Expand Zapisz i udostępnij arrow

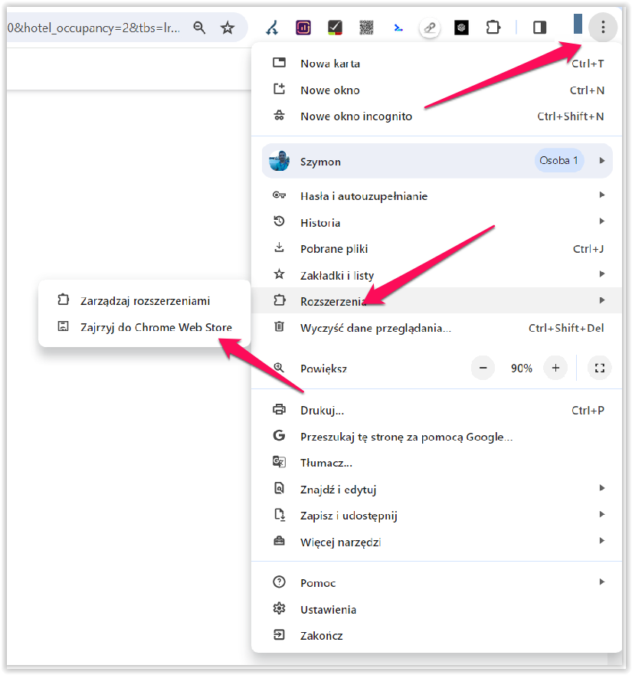click(x=602, y=514)
